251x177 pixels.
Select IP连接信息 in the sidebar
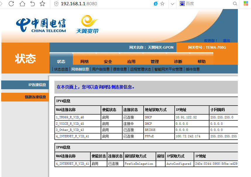[25, 85]
